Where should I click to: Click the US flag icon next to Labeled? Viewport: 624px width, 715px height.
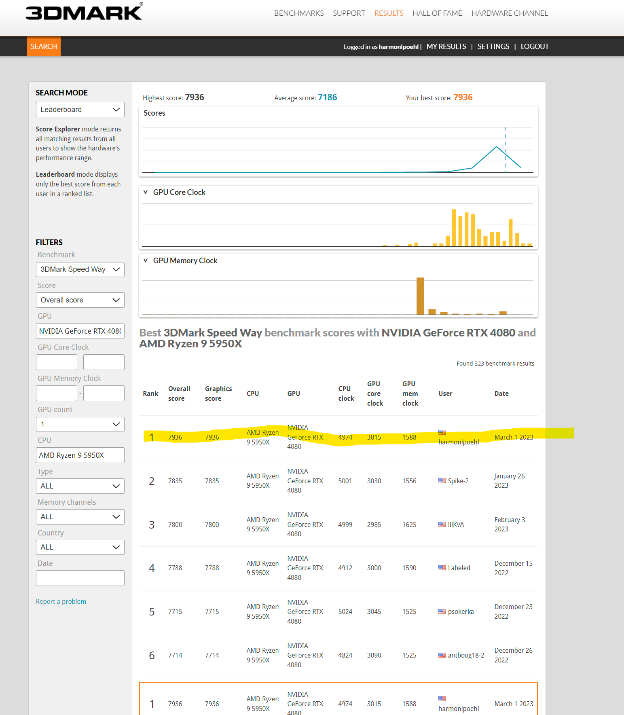442,568
